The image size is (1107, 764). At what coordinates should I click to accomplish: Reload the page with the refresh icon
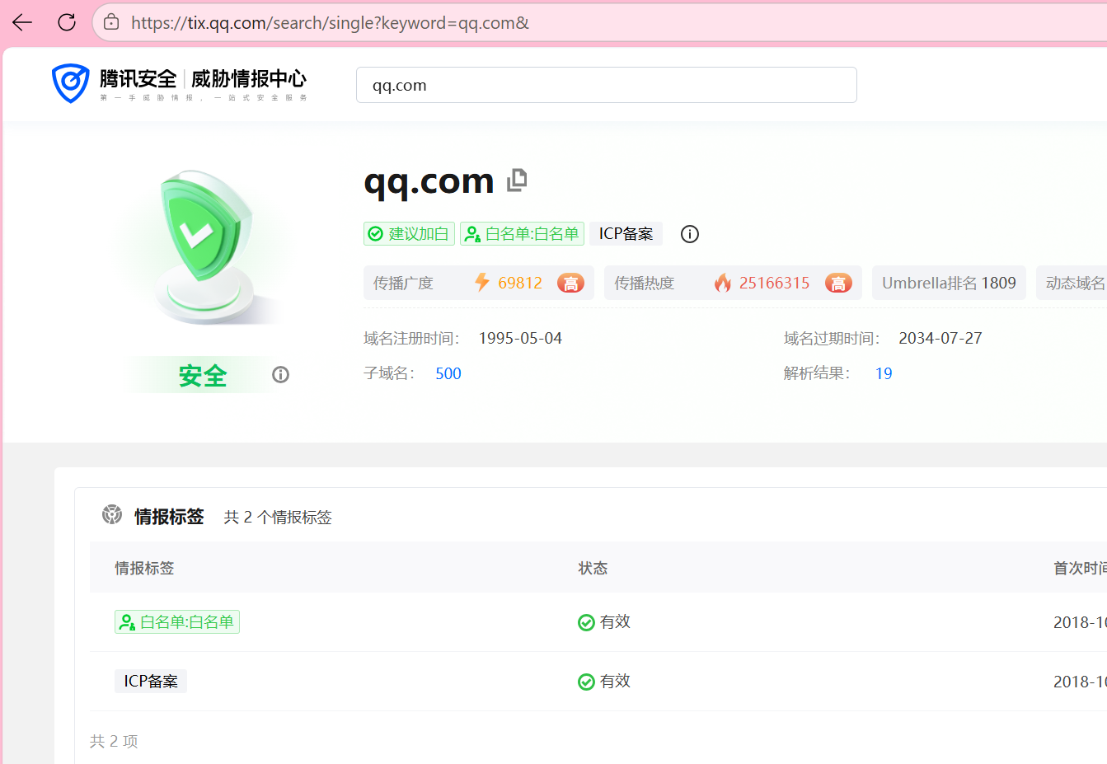pos(67,22)
